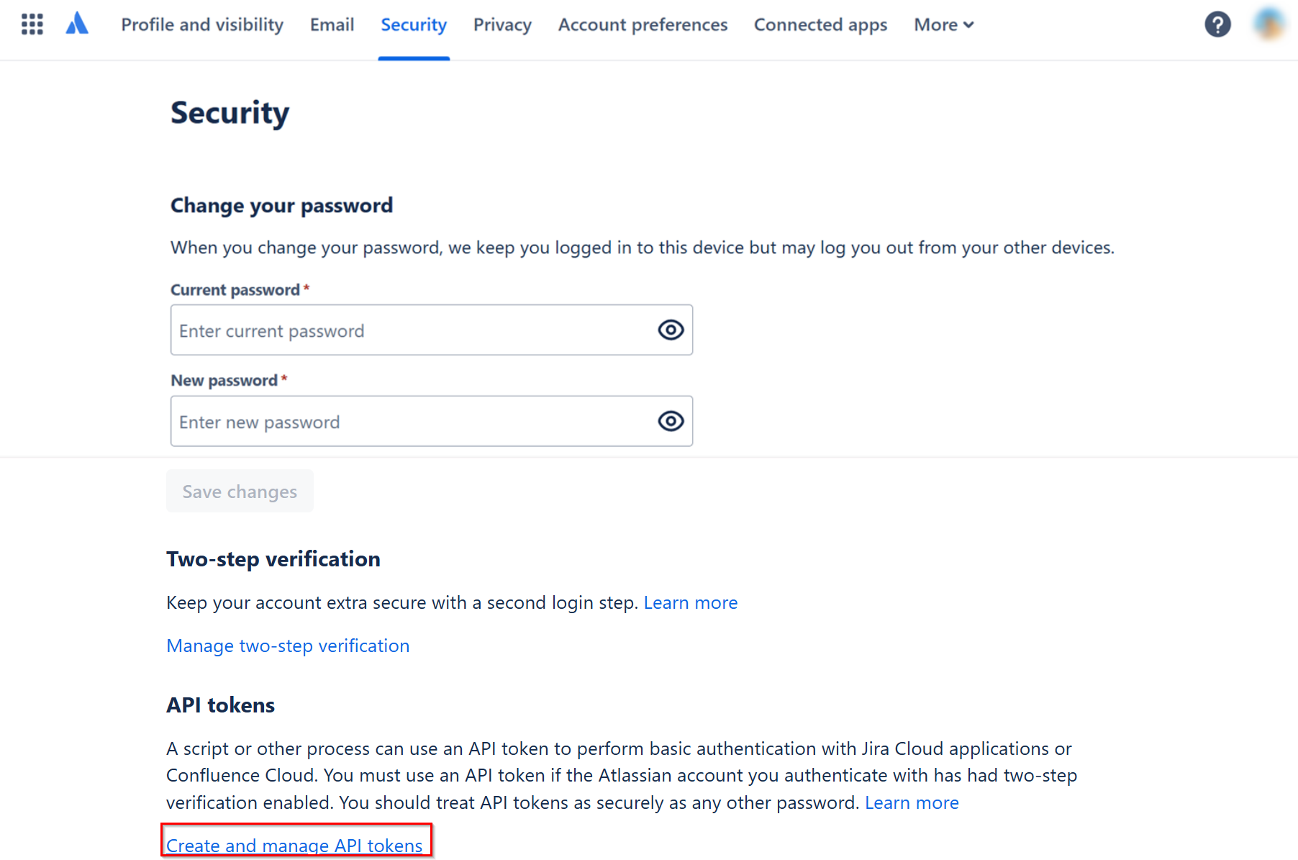Show the current password text

tap(670, 330)
